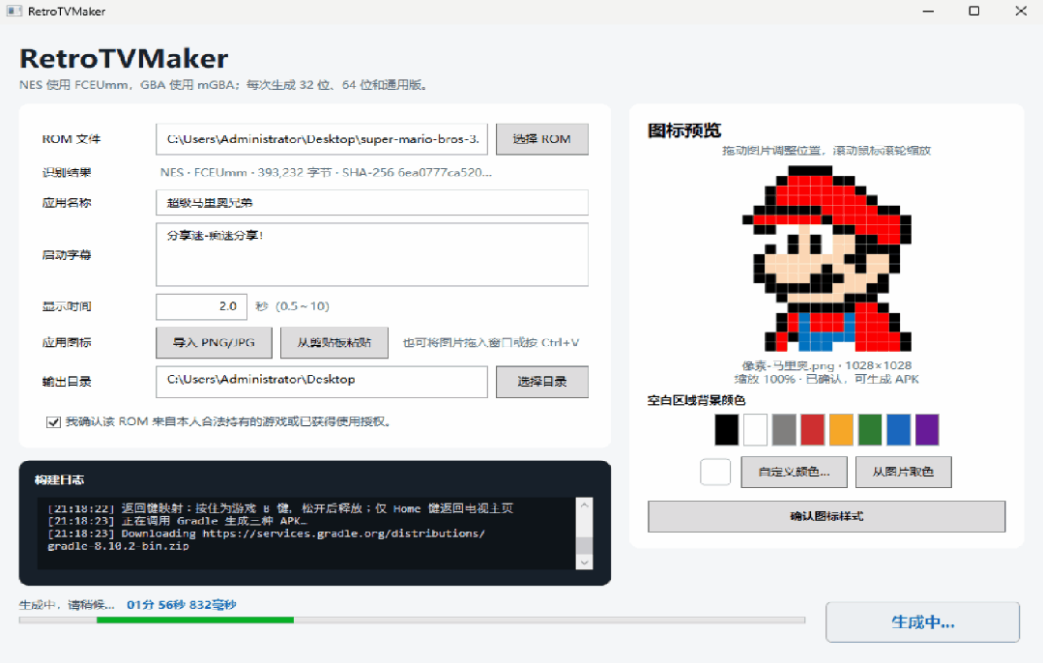Click inside the 启动字幕 text area

(372, 255)
